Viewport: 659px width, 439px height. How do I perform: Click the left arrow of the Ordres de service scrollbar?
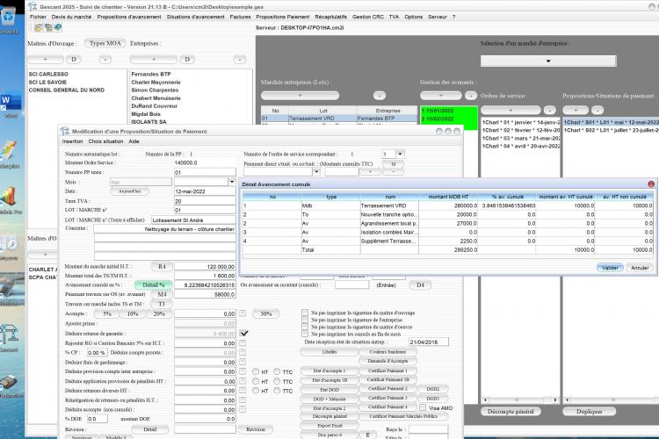[485, 400]
